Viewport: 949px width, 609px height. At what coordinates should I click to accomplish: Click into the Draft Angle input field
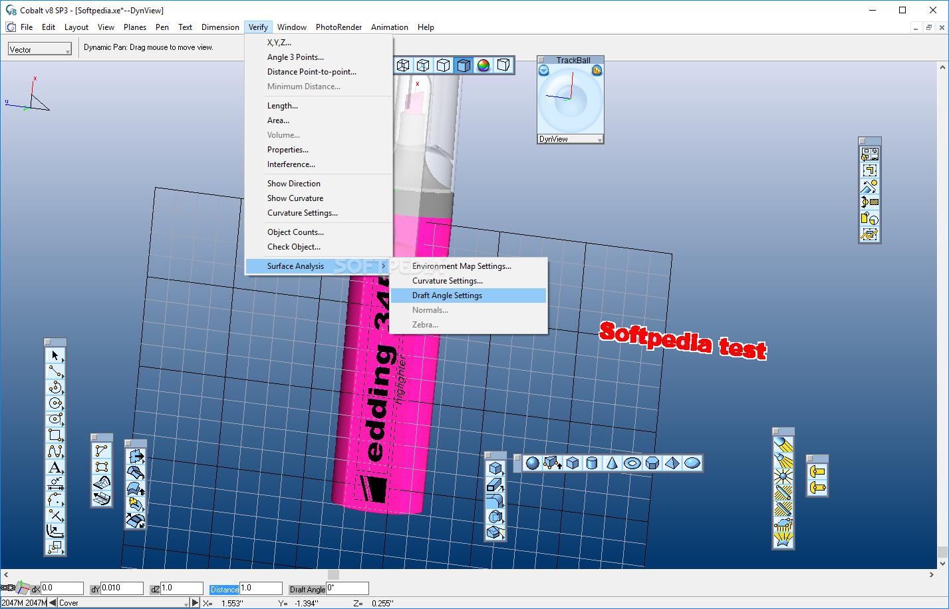(x=347, y=588)
